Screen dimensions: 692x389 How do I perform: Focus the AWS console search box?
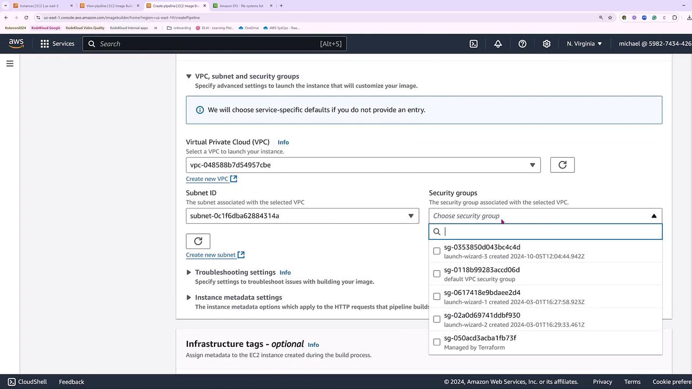point(215,44)
